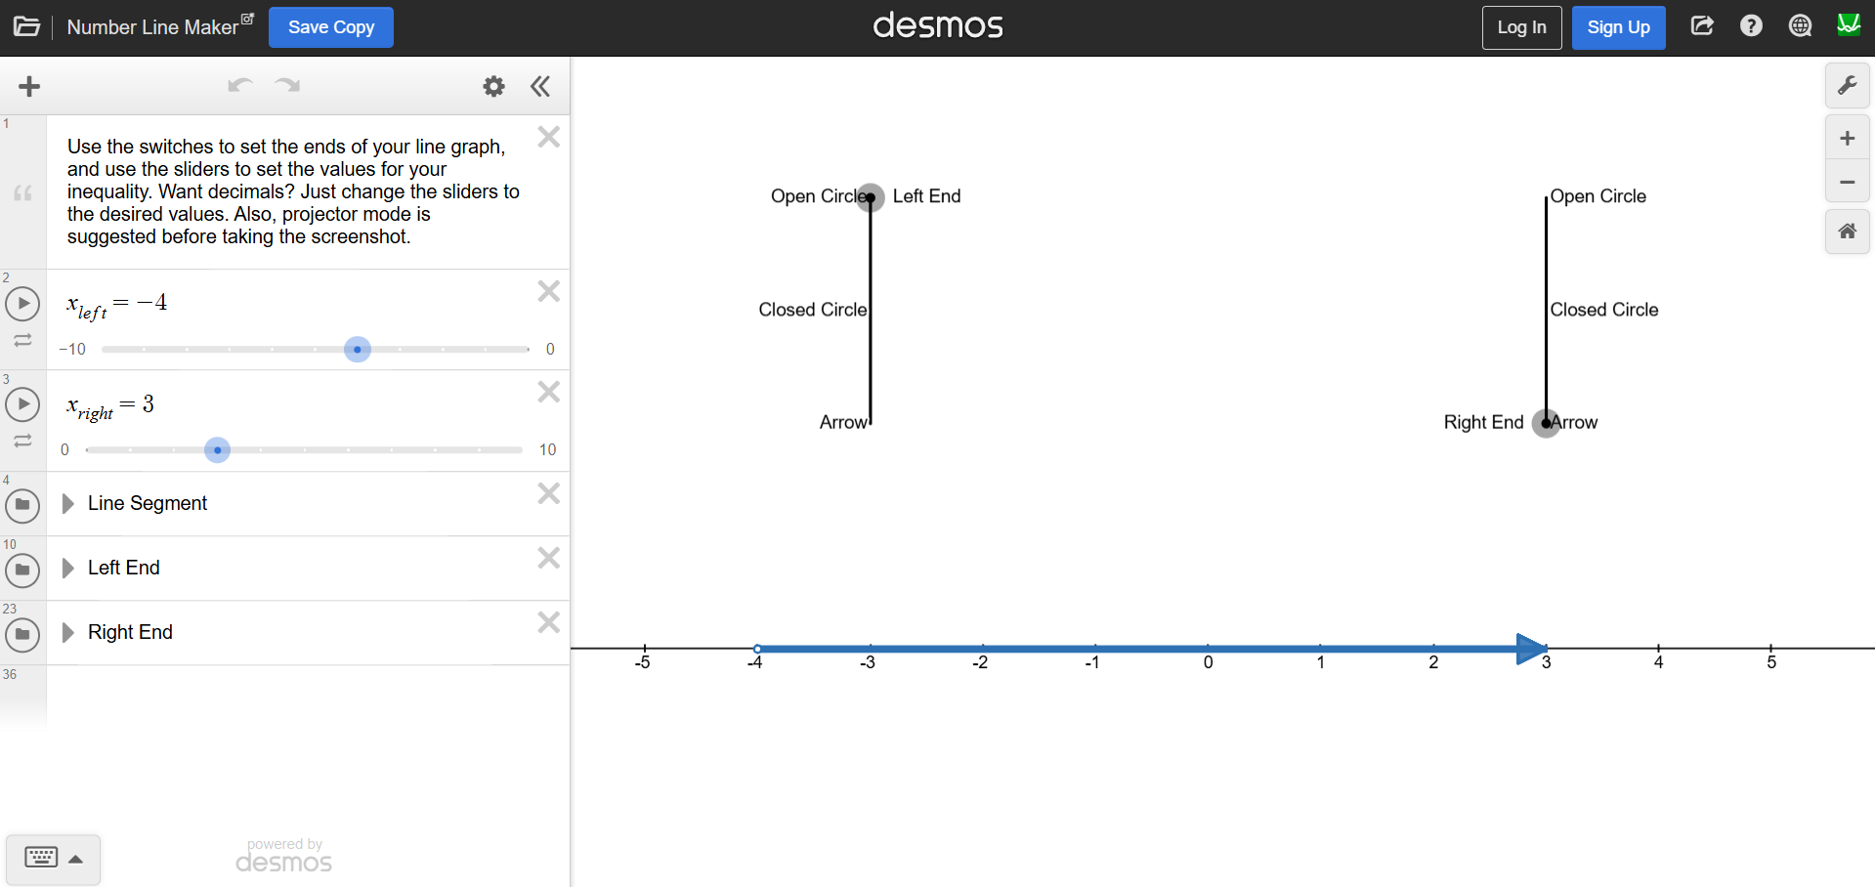Open Graph Settings wrench
This screenshot has height=887, width=1875.
[1848, 86]
